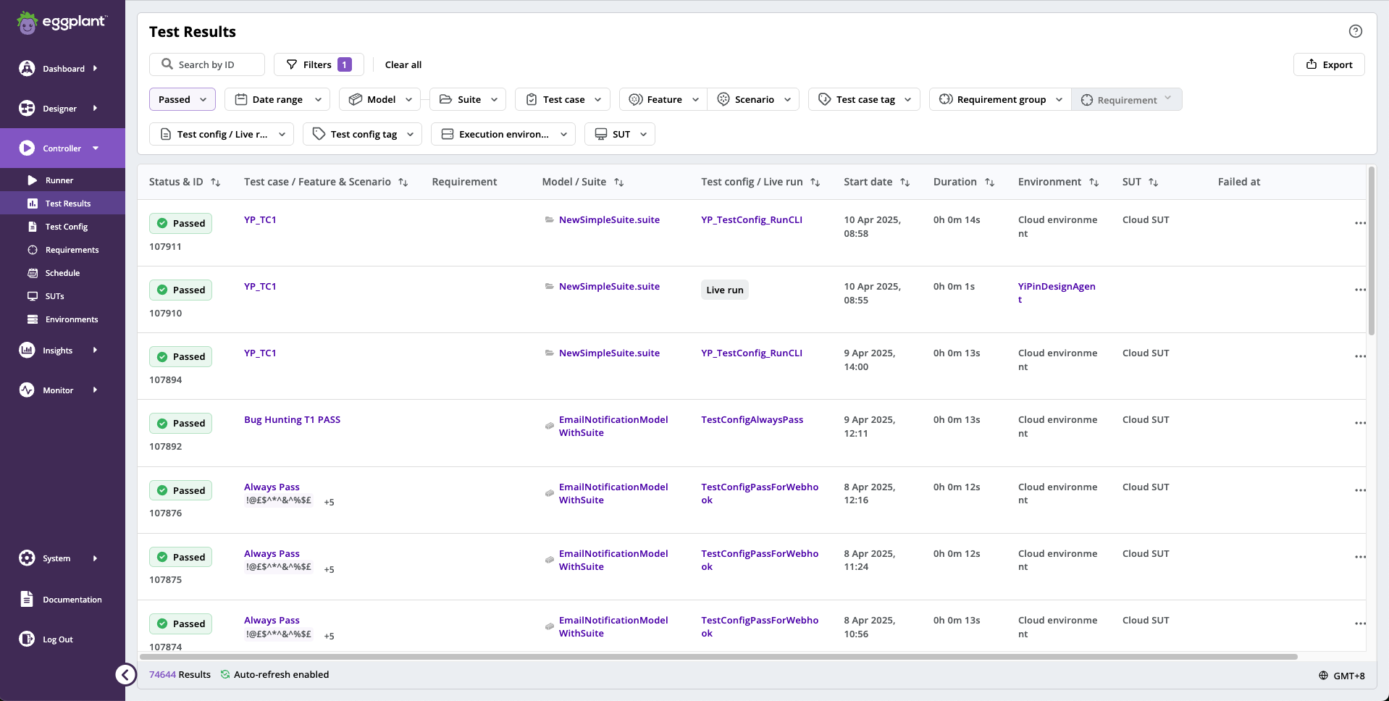Click the Dashboard sidebar icon
The height and width of the screenshot is (701, 1389).
coord(27,68)
